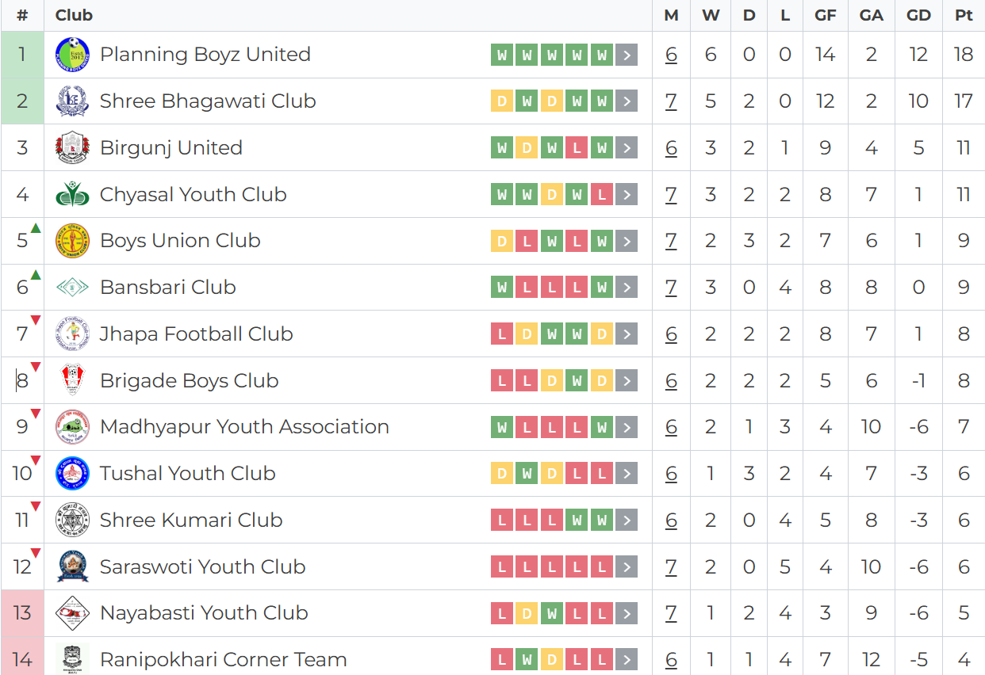Expand form arrow for Saraswoti Youth Club

click(627, 567)
